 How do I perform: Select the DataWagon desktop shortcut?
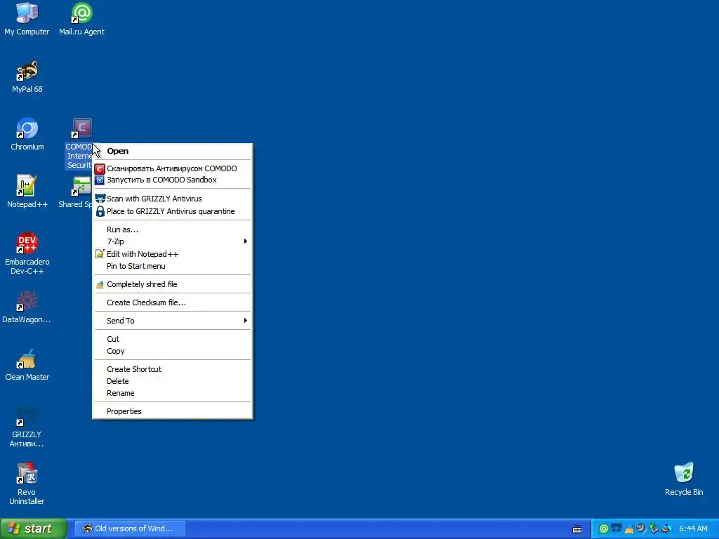coord(27,307)
